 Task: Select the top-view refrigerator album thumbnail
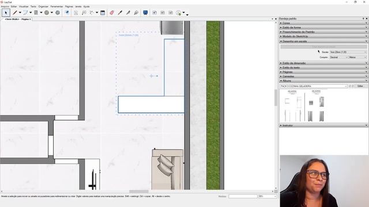coord(311,102)
